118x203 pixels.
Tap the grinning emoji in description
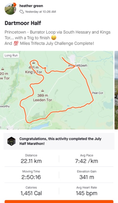pyautogui.click(x=54, y=38)
